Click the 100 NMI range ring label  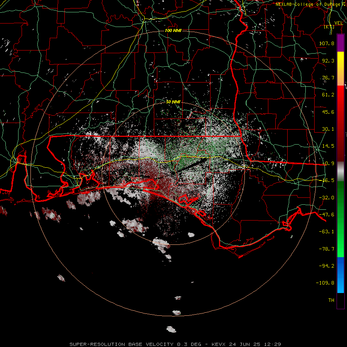coord(173,30)
